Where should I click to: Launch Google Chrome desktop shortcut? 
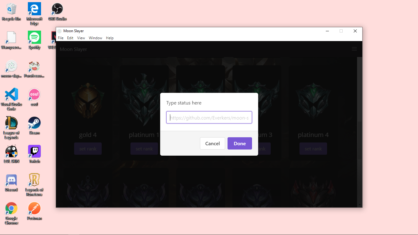tap(11, 213)
